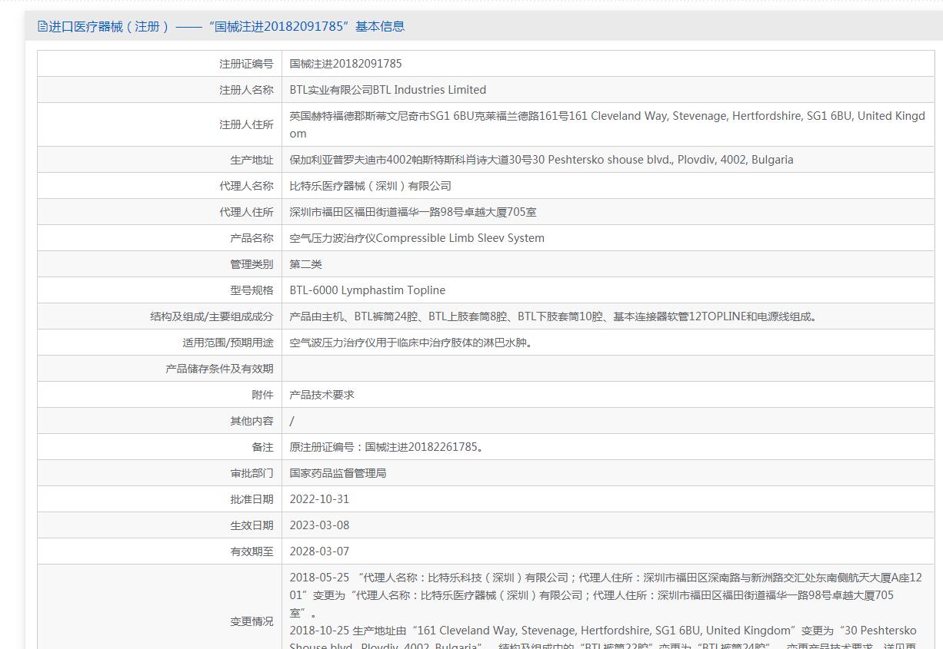The height and width of the screenshot is (649, 943).
Task: Click the 第二类 management category value
Action: [305, 264]
